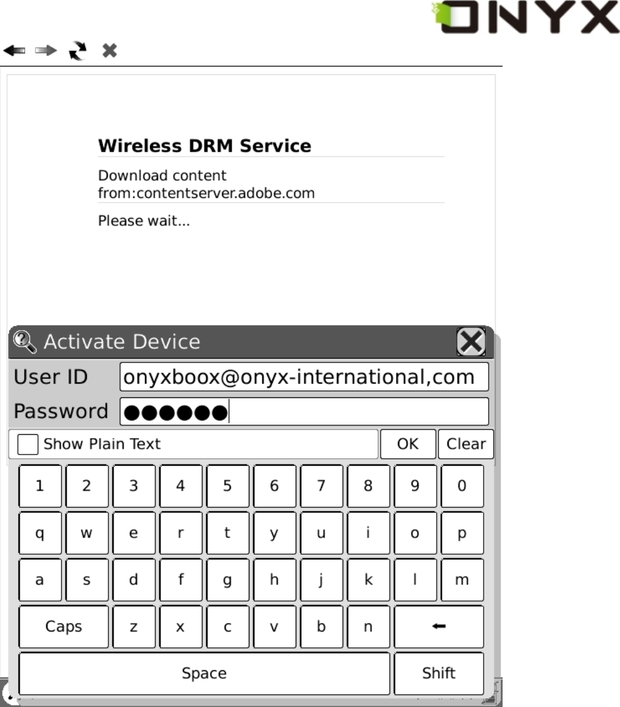Viewport: 620px width, 707px height.
Task: Enable the Show Plain Text checkbox
Action: coord(27,444)
